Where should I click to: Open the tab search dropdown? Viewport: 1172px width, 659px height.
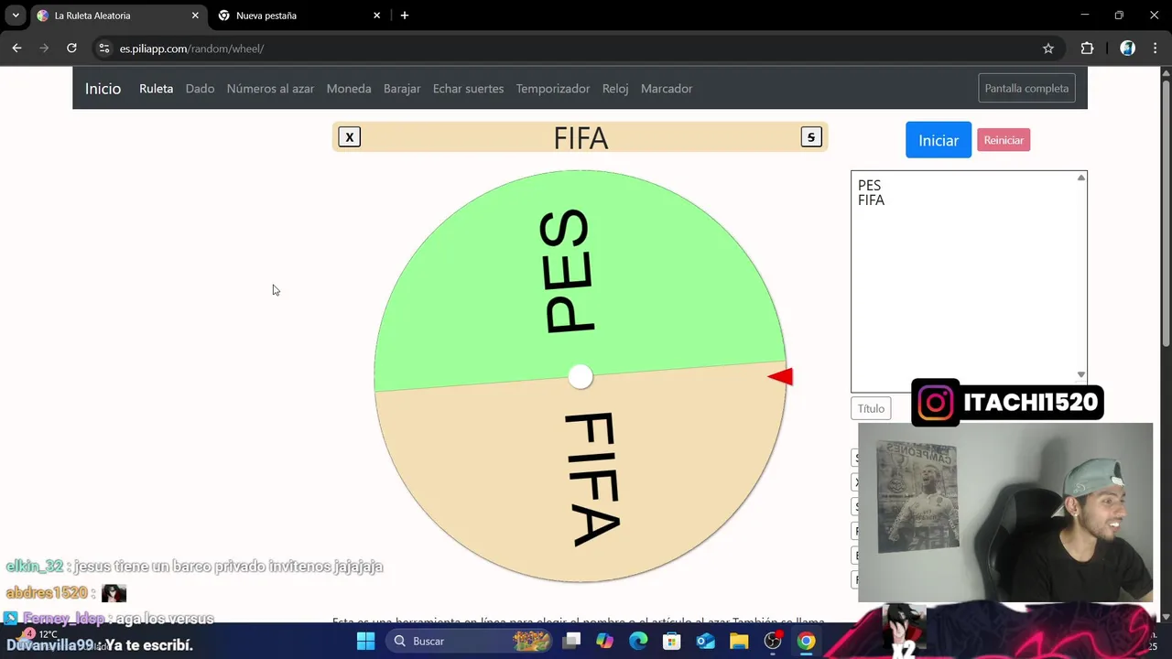point(16,16)
